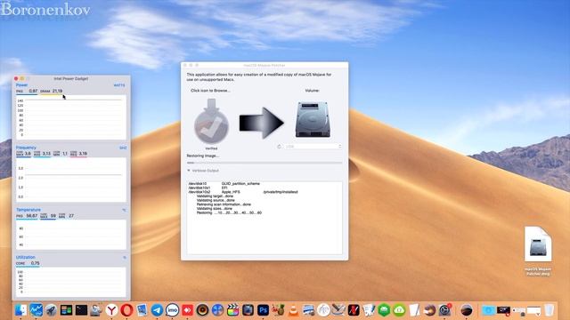Open the Trash in the Dock

point(549,310)
